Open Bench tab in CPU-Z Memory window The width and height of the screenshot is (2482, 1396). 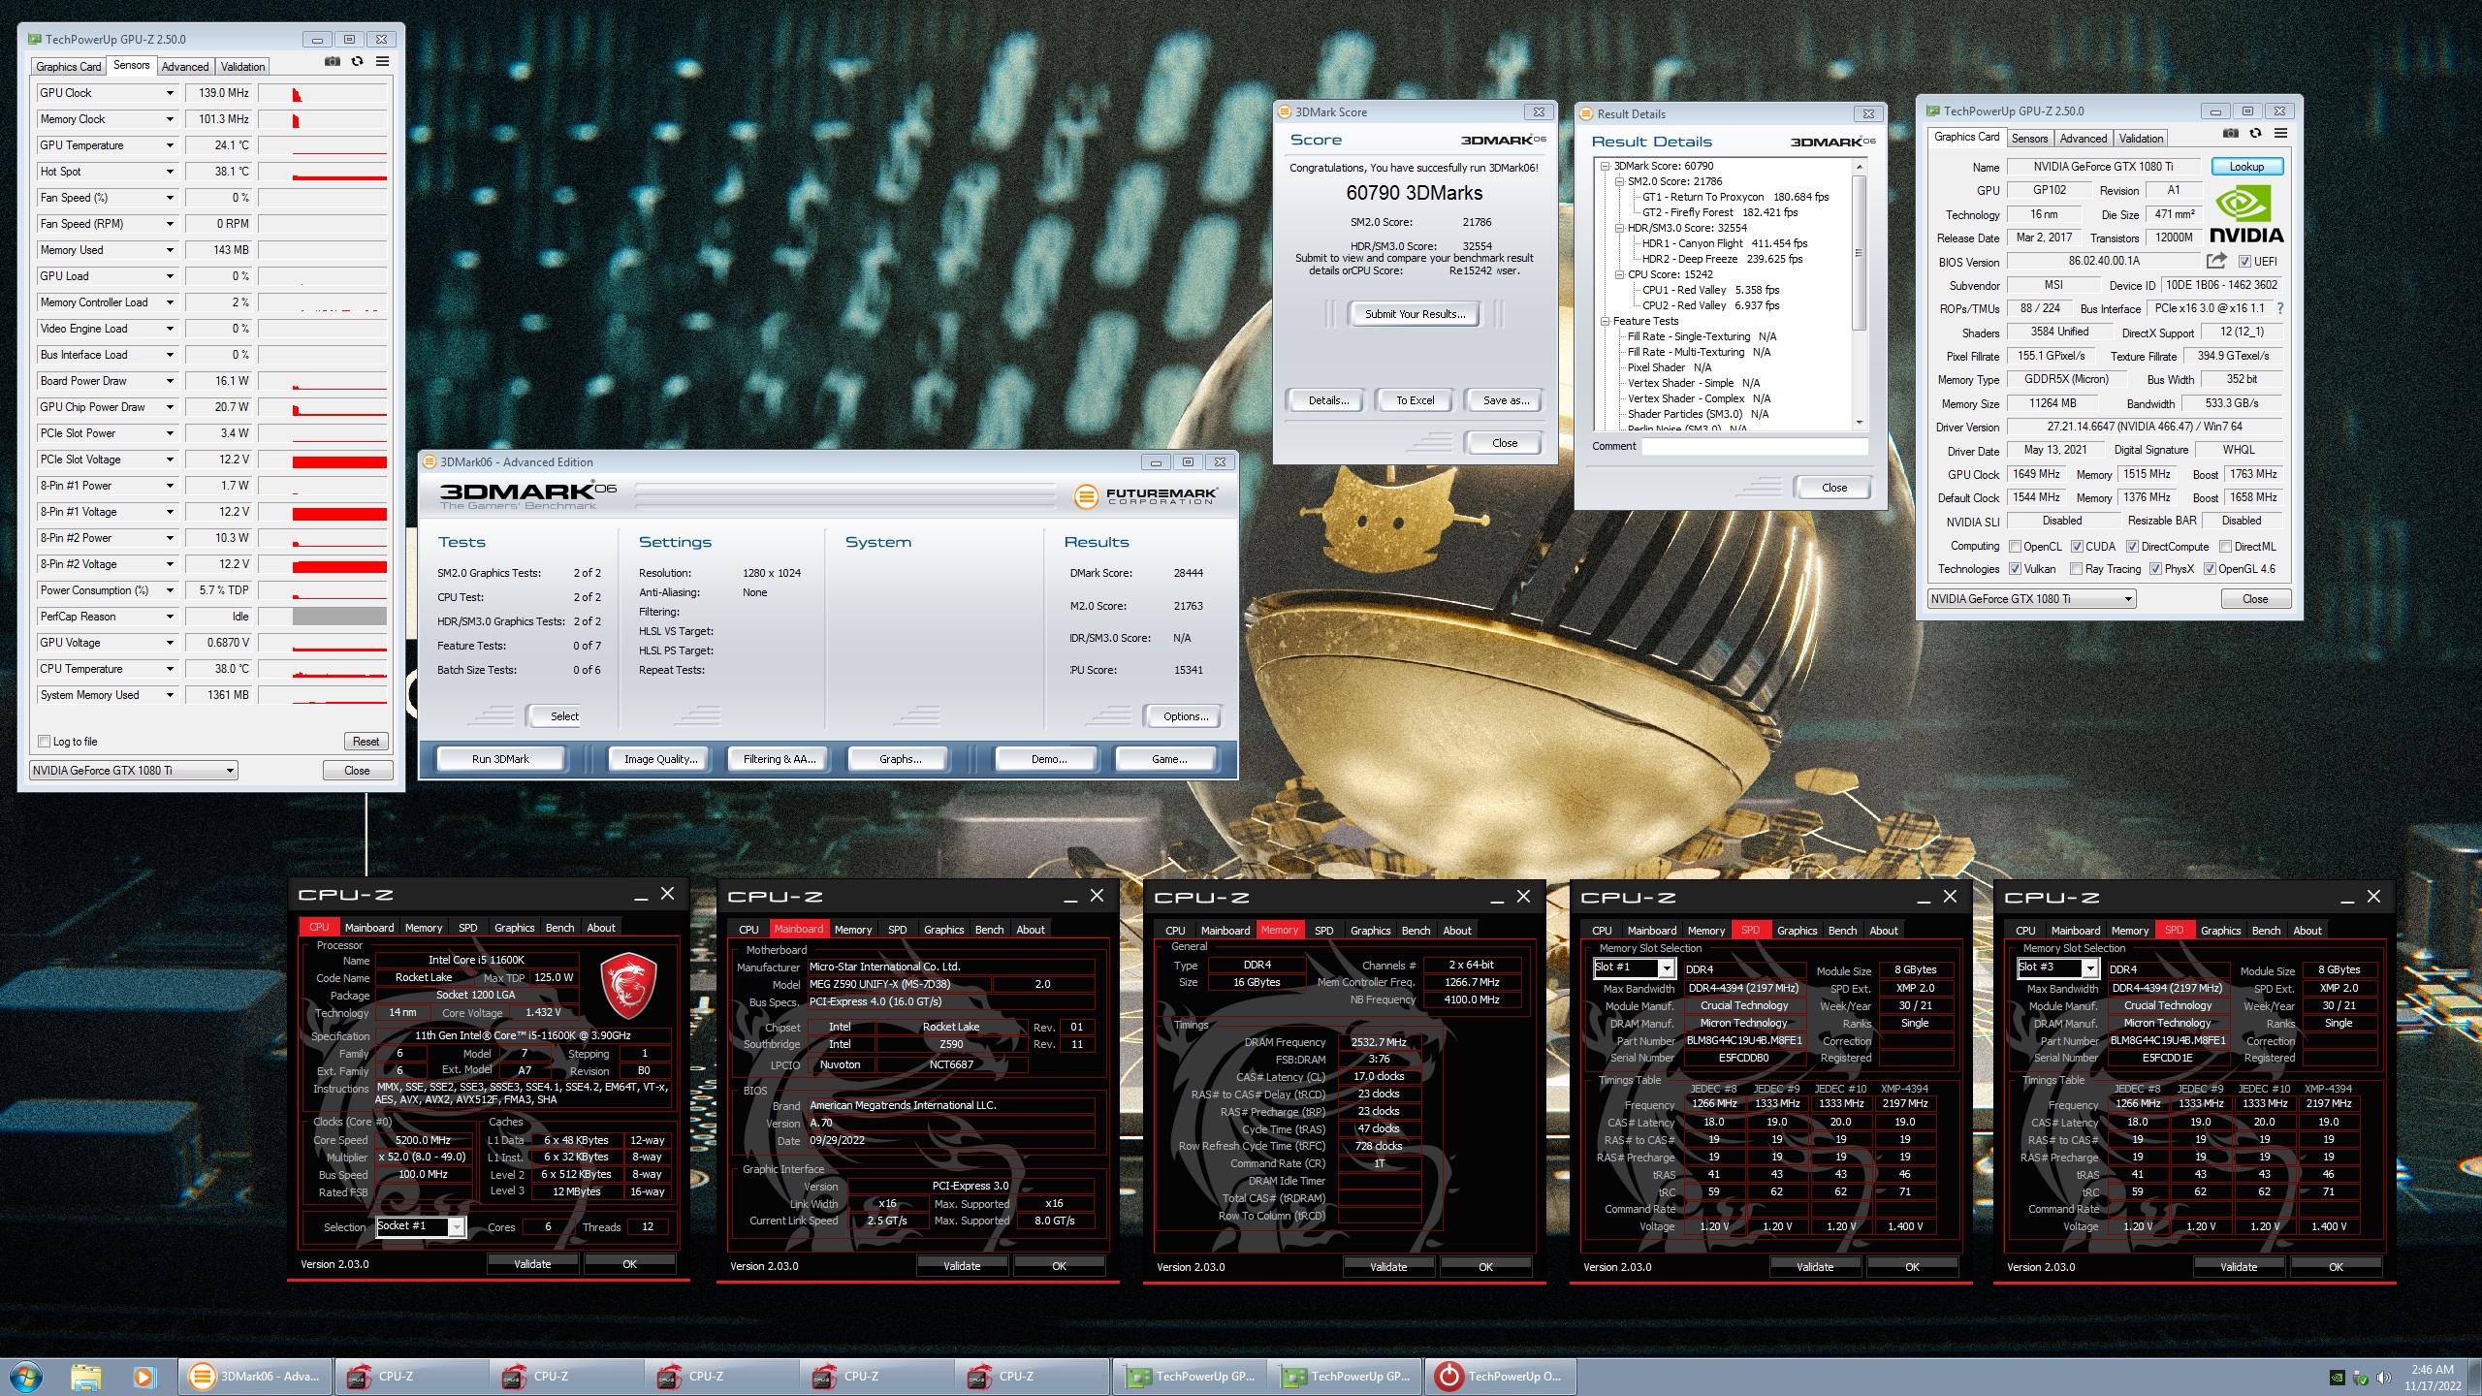pyautogui.click(x=1416, y=931)
